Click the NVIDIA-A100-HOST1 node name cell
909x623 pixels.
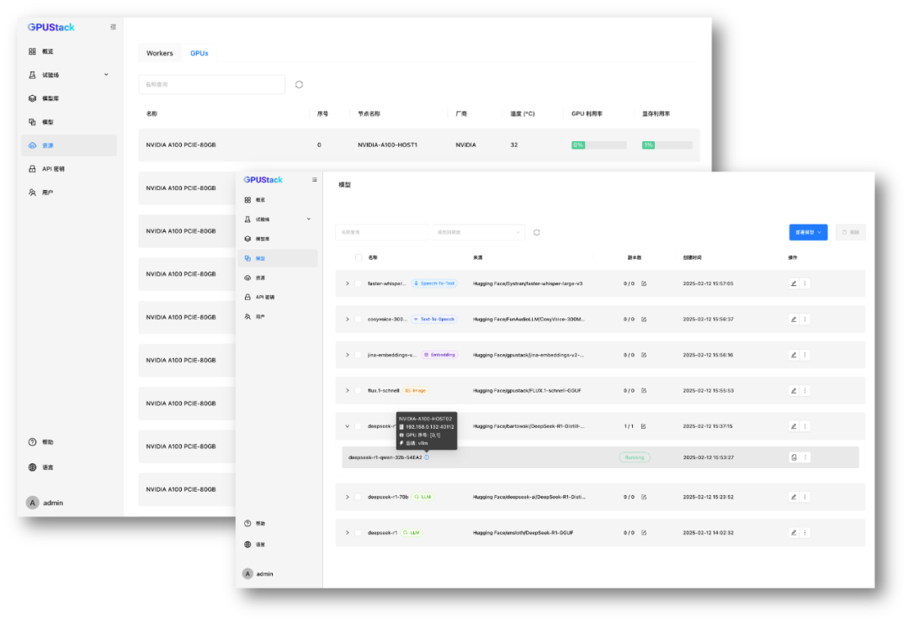click(387, 145)
